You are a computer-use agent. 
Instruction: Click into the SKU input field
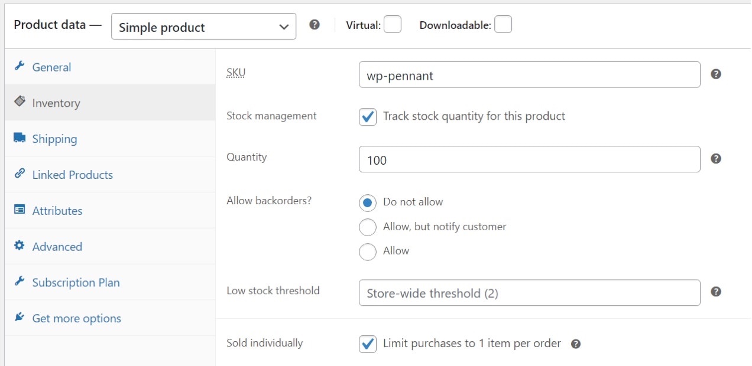(530, 74)
